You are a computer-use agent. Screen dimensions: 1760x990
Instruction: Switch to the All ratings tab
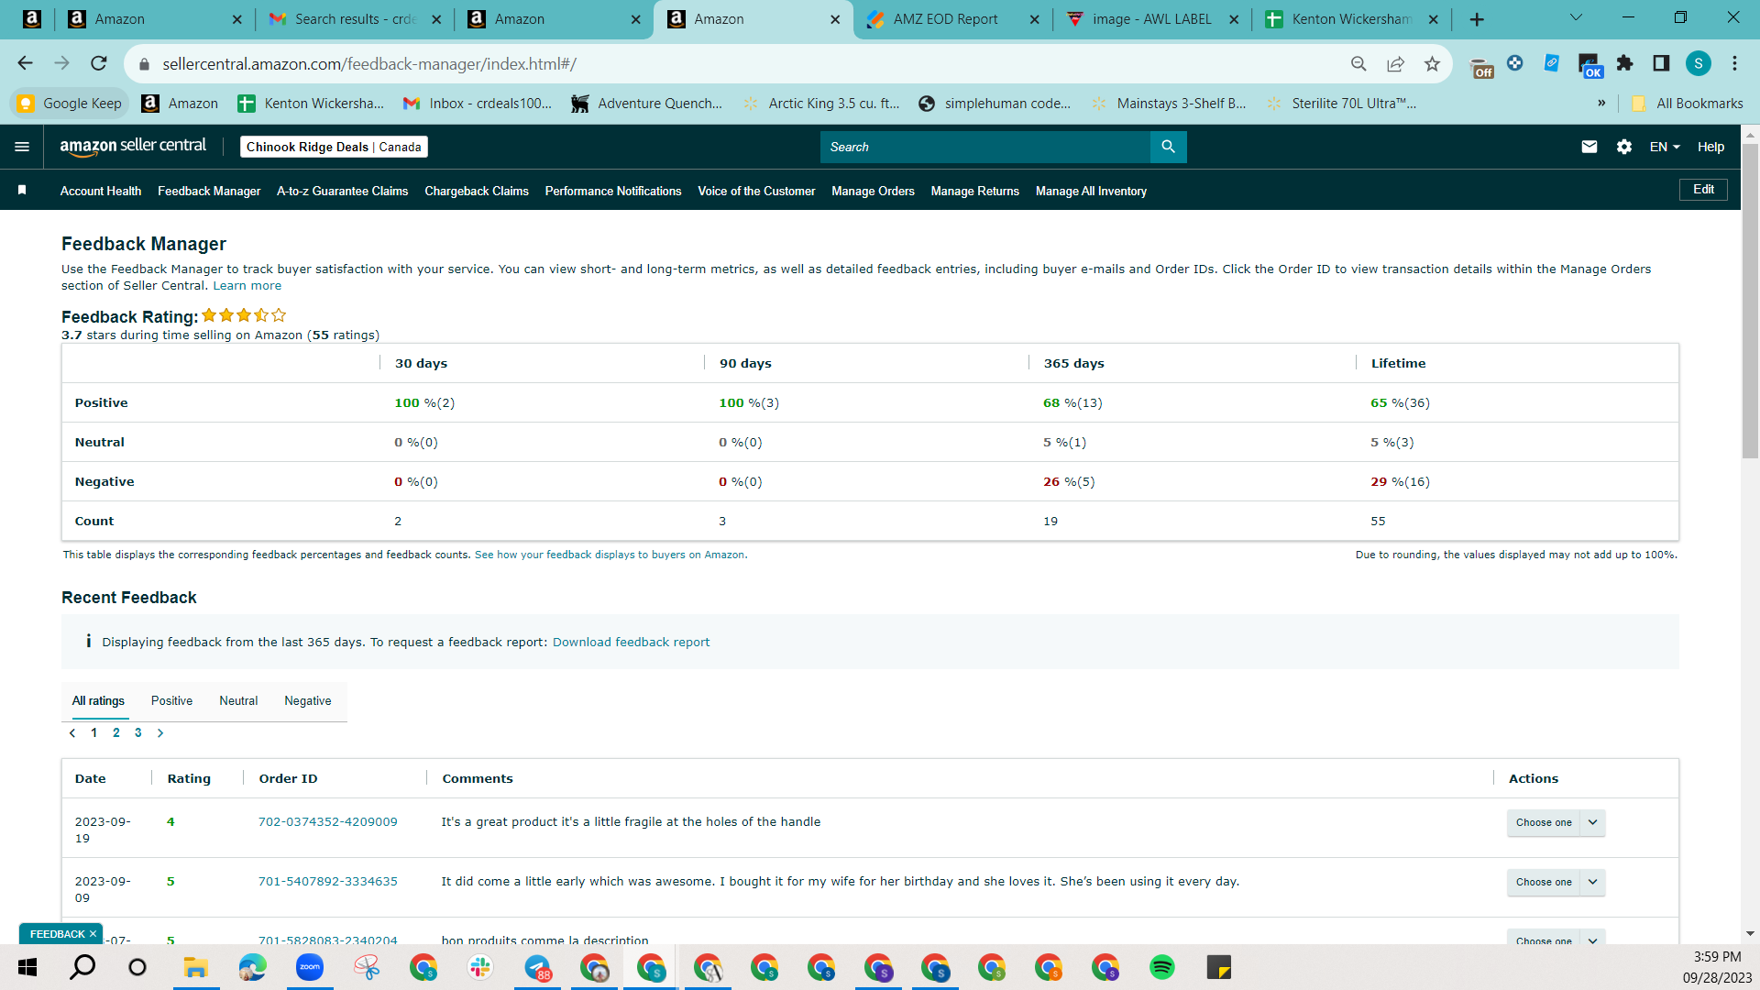pyautogui.click(x=98, y=700)
